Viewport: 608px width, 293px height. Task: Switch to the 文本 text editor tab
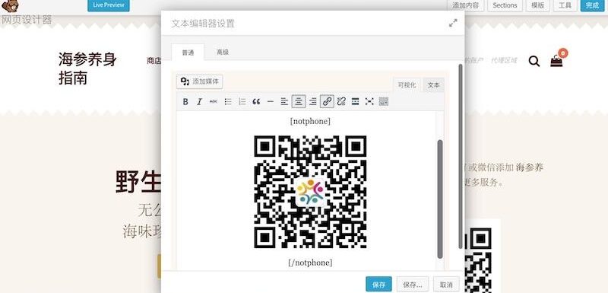click(x=433, y=85)
